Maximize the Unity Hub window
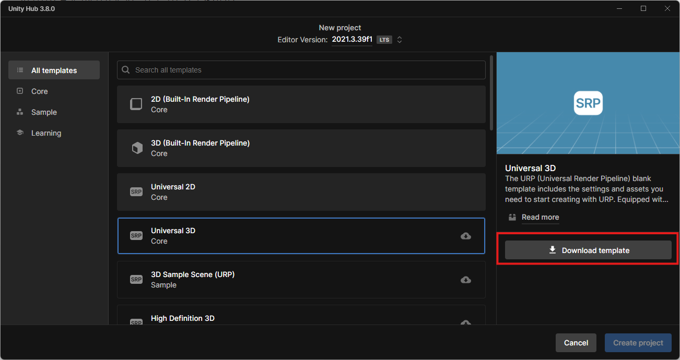Viewport: 680px width, 360px height. (643, 8)
